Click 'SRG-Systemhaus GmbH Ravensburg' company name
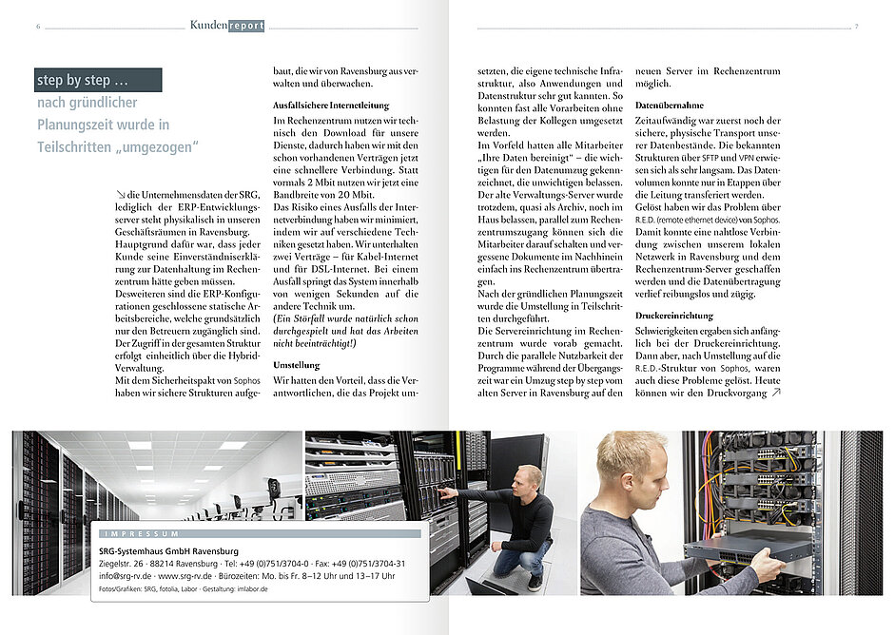Image resolution: width=895 pixels, height=635 pixels. pyautogui.click(x=168, y=551)
